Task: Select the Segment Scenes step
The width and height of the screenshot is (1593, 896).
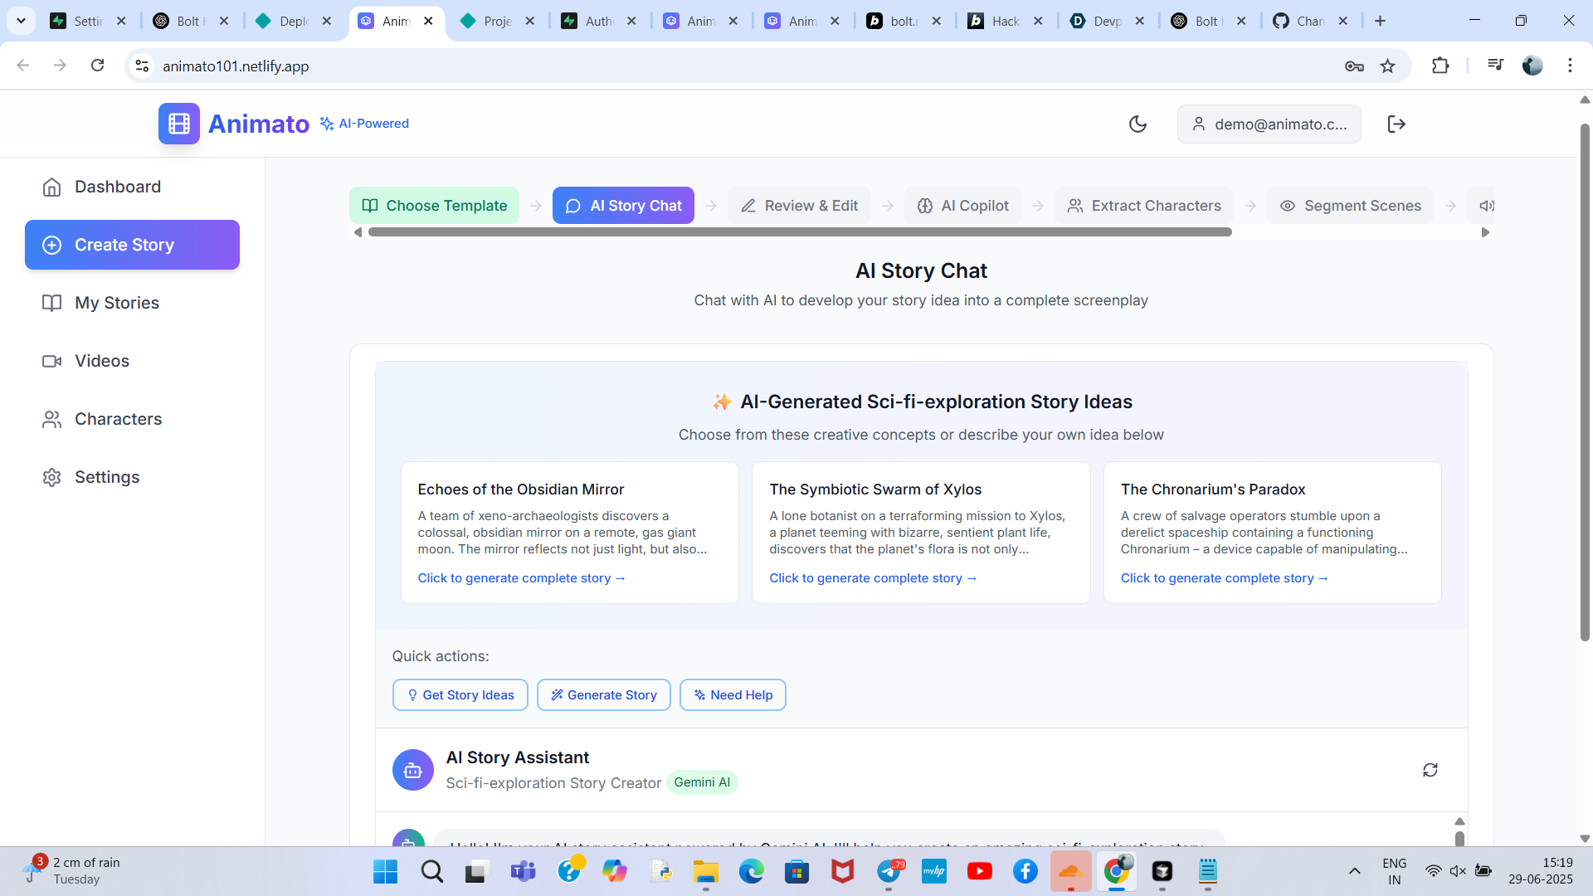Action: [x=1350, y=206]
